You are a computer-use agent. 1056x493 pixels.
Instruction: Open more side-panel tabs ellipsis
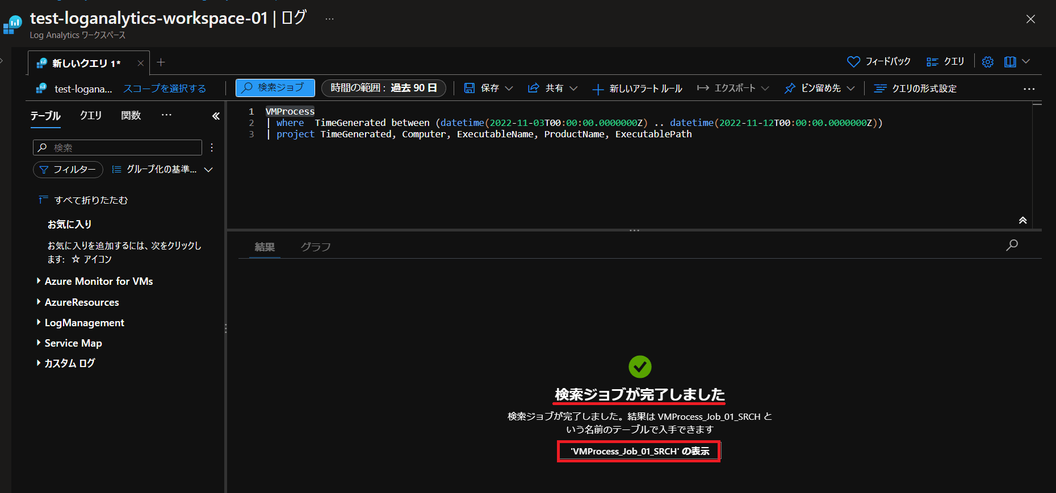166,115
